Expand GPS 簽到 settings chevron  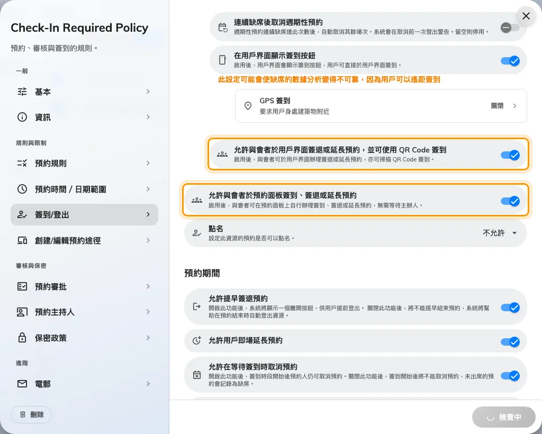[x=514, y=106]
